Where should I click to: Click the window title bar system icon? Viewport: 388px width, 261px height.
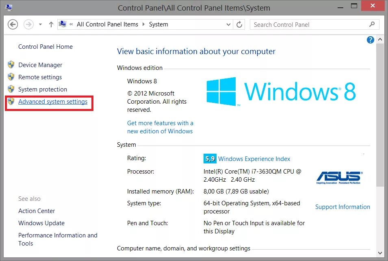point(9,7)
